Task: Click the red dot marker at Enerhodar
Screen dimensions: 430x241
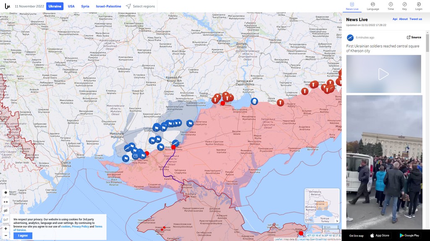Action: [223, 103]
